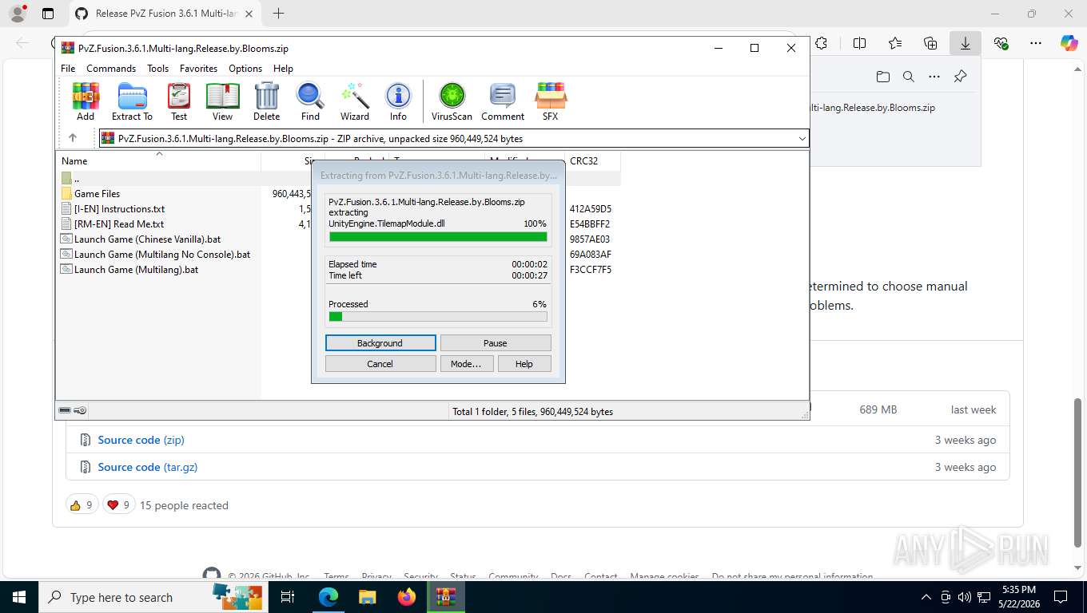Expand the archive path dropdown

[x=802, y=139]
